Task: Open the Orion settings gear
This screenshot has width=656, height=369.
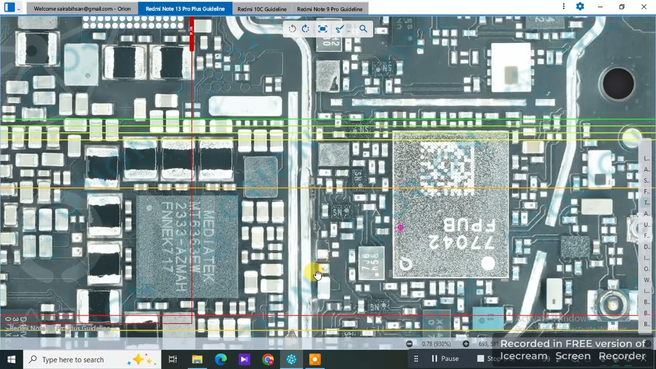Action: 580,7
